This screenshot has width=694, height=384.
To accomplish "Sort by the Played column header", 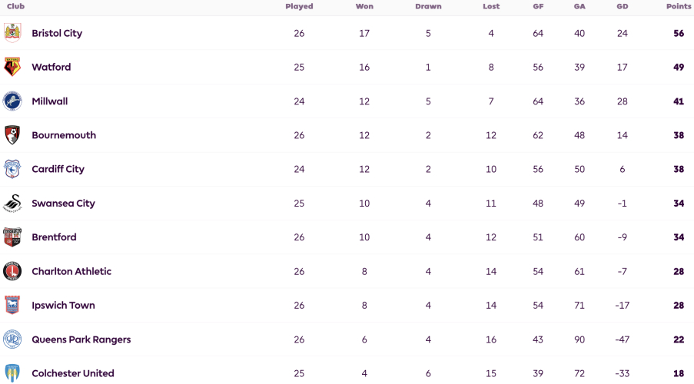I will coord(299,7).
